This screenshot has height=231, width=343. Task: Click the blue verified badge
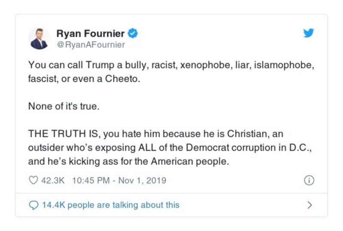coord(134,33)
